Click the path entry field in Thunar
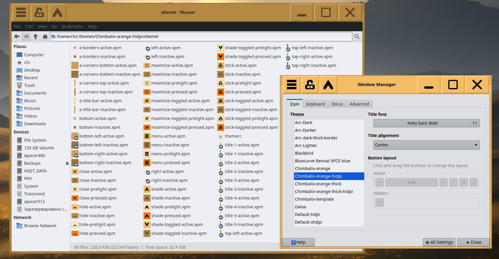The image size is (499, 259). tap(201, 37)
